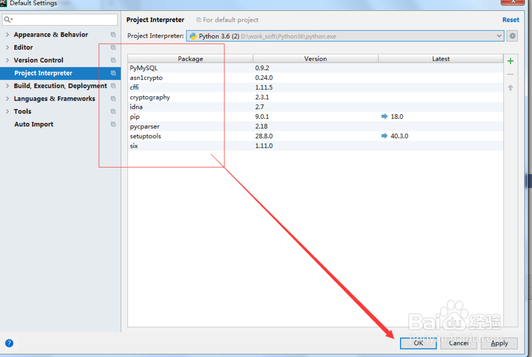Click the copy icon beside Editor
532x357 pixels.
(x=113, y=47)
